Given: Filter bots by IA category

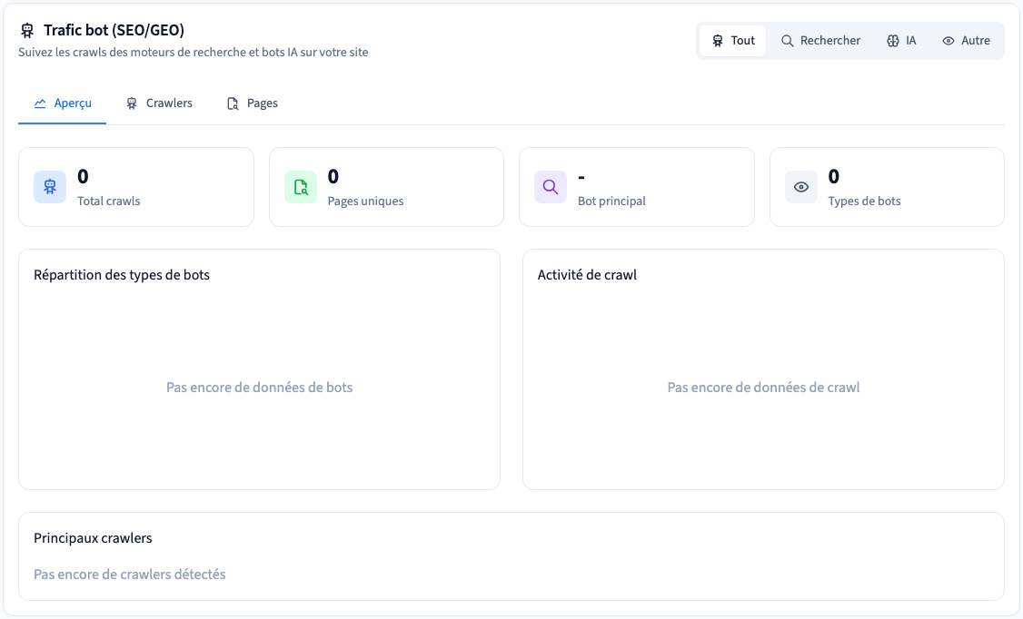Looking at the screenshot, I should pos(901,41).
